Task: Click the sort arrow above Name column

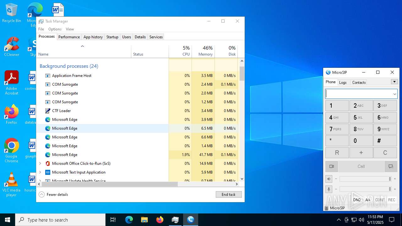Action: point(82,46)
